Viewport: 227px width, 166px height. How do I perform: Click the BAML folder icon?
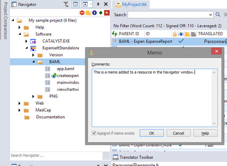[x=40, y=62]
